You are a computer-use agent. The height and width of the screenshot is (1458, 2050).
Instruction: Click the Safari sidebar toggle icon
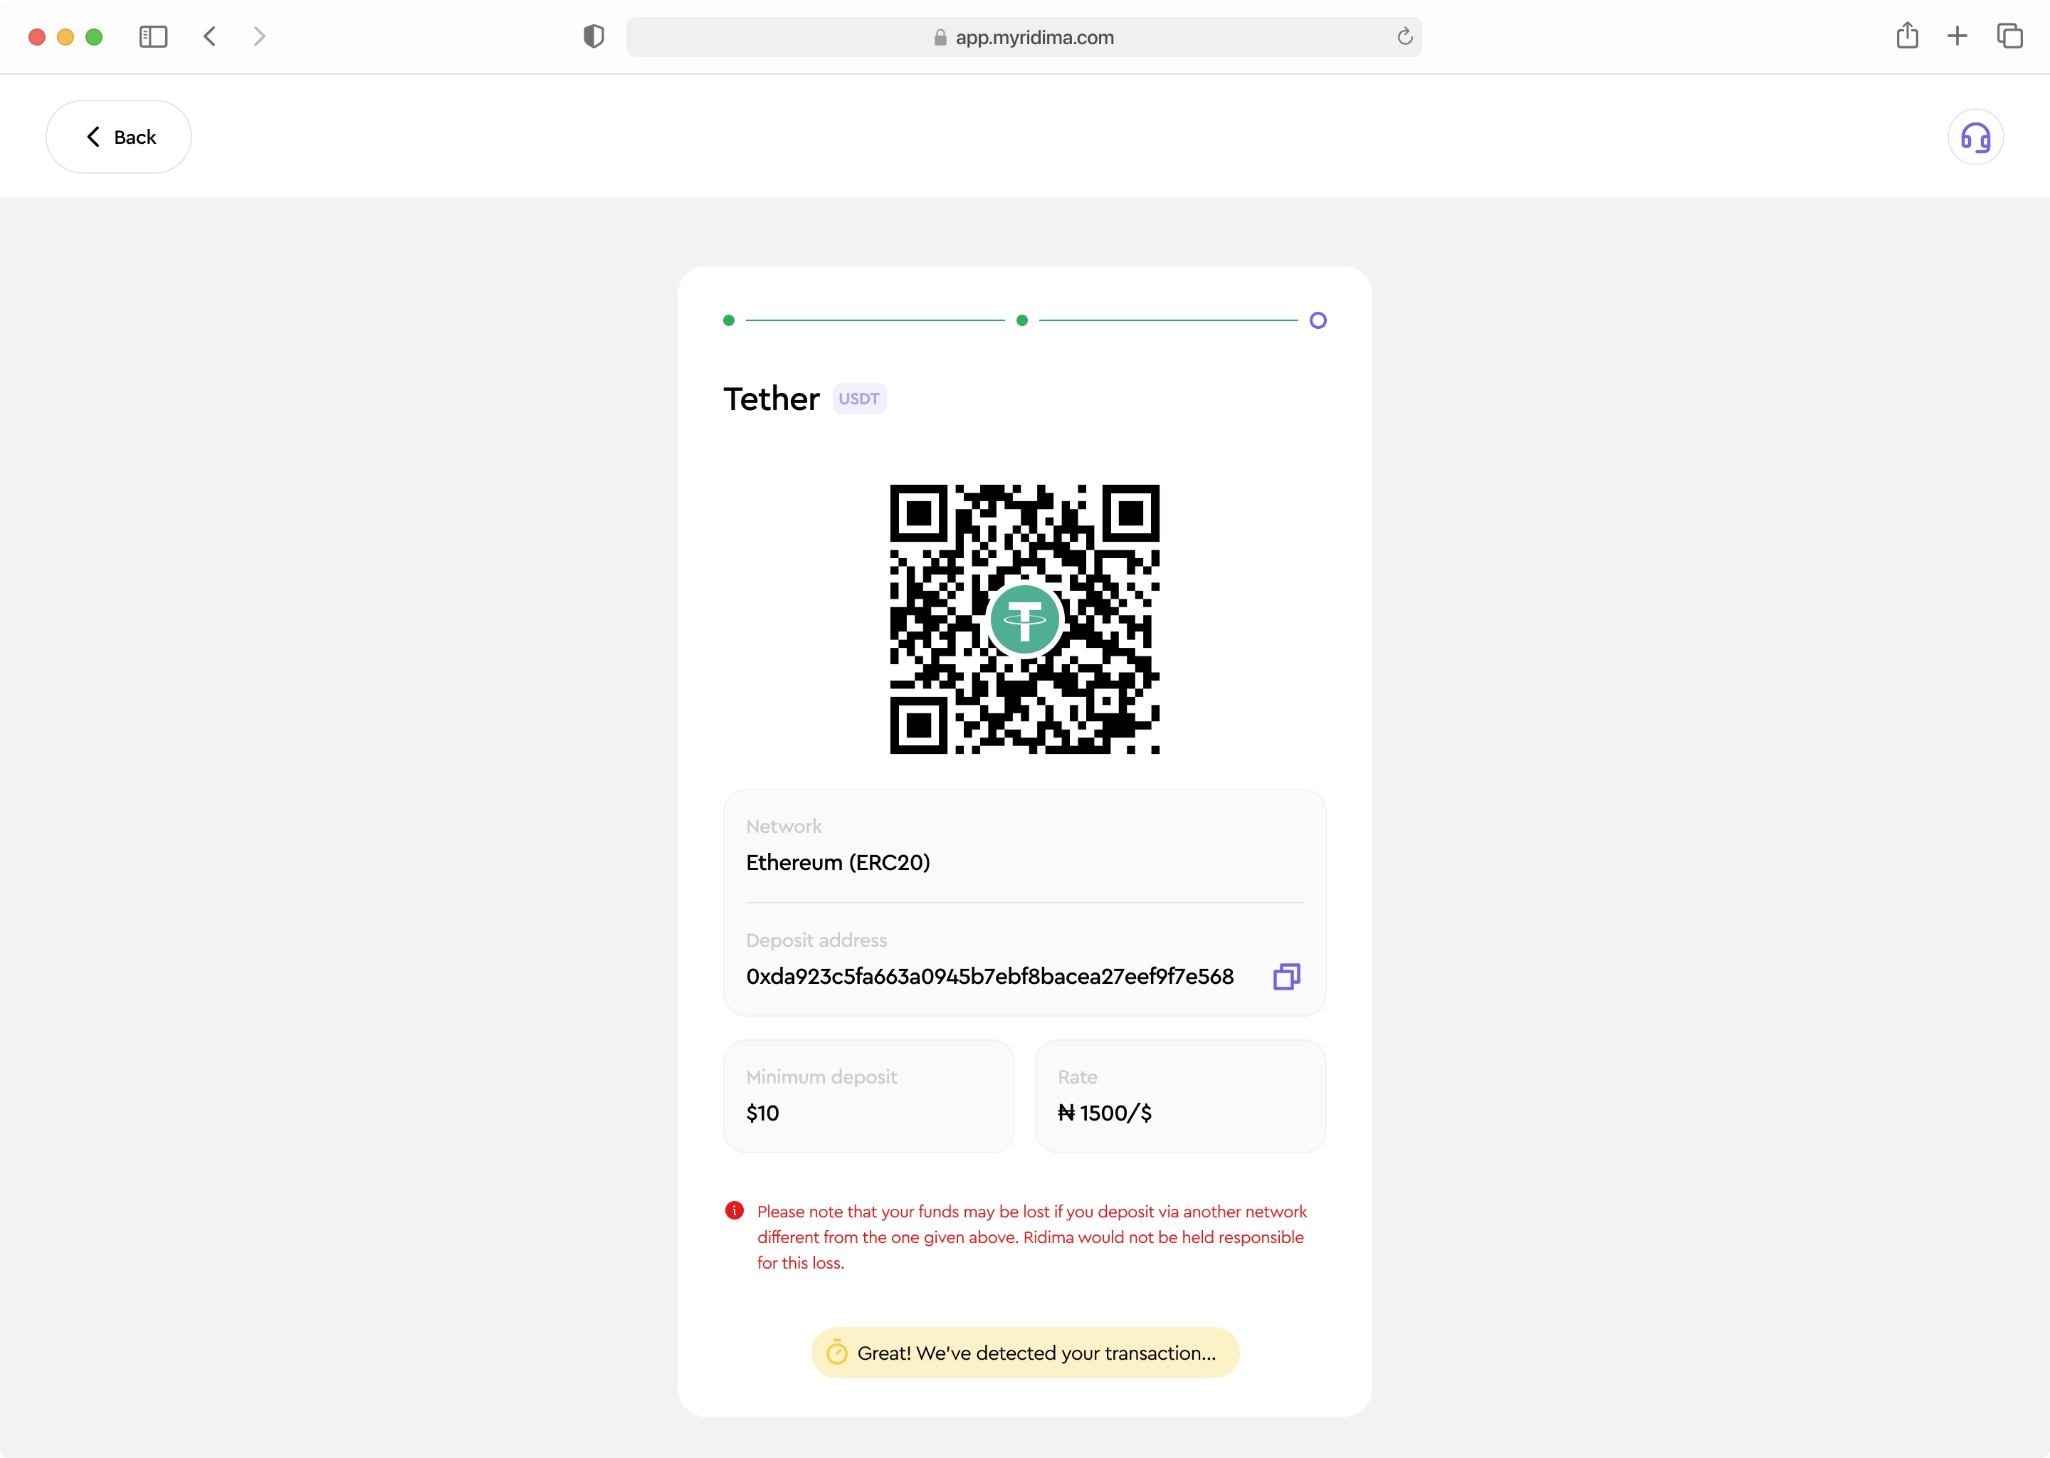click(x=154, y=37)
